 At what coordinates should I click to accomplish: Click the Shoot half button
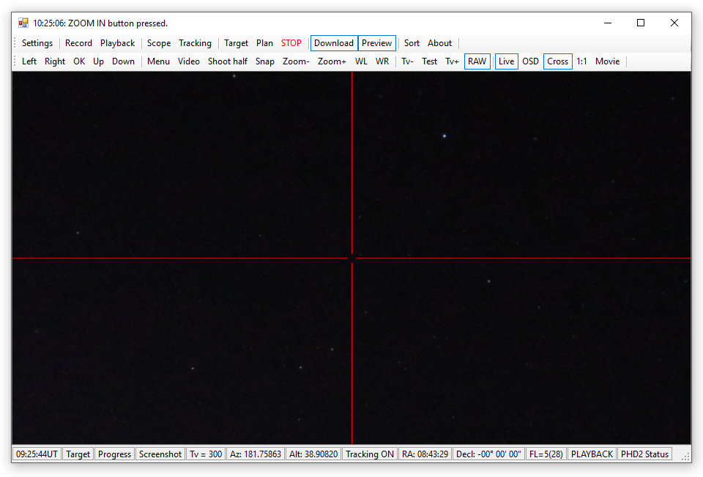[227, 61]
